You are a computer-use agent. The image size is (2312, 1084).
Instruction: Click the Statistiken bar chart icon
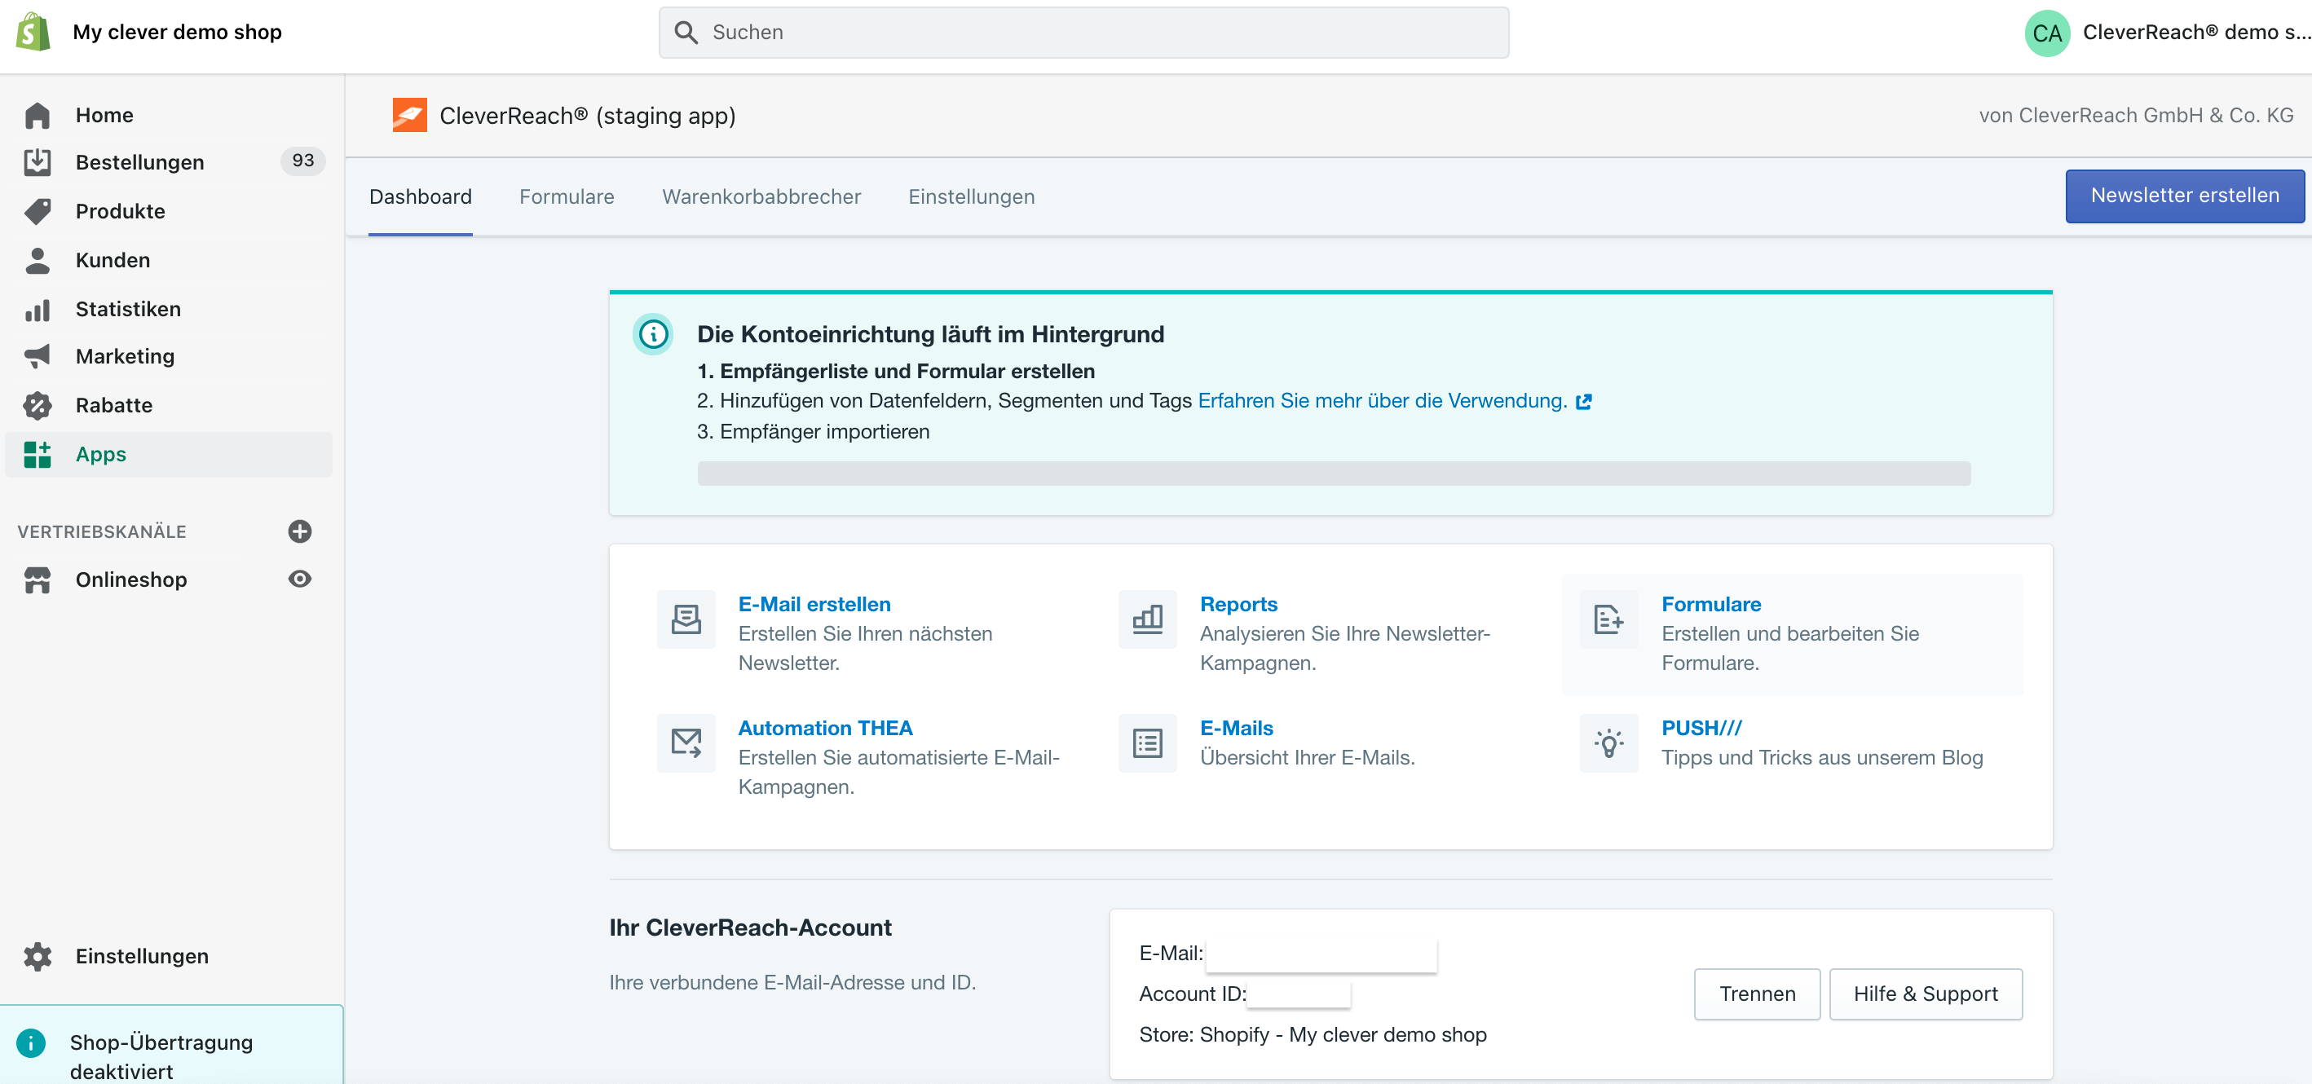tap(38, 310)
